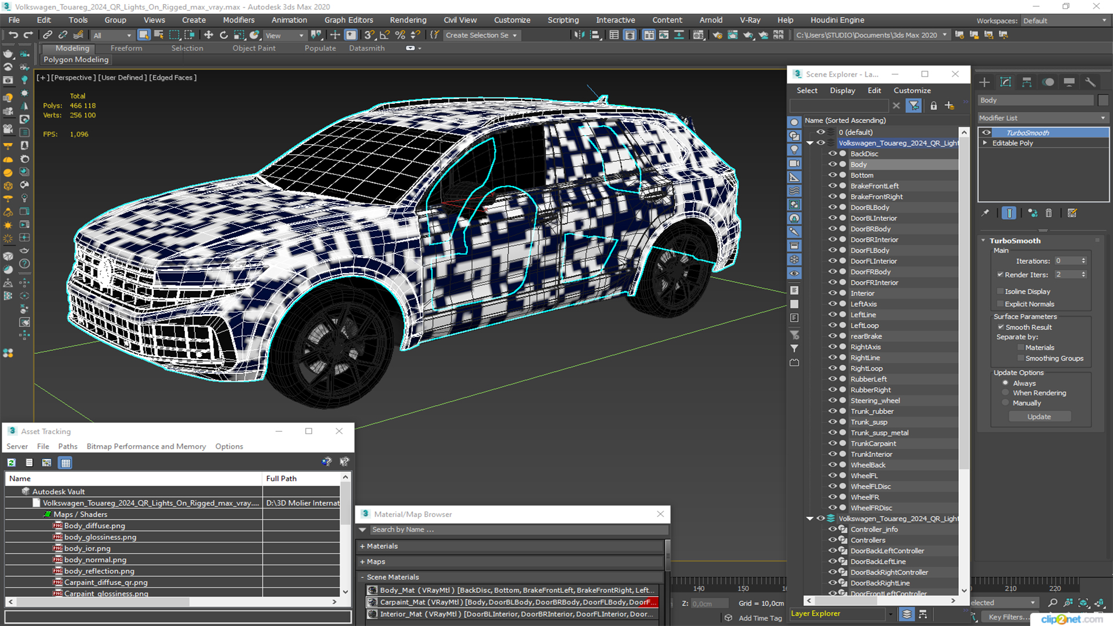Click the Key Filters button
The height and width of the screenshot is (626, 1113).
[1010, 617]
